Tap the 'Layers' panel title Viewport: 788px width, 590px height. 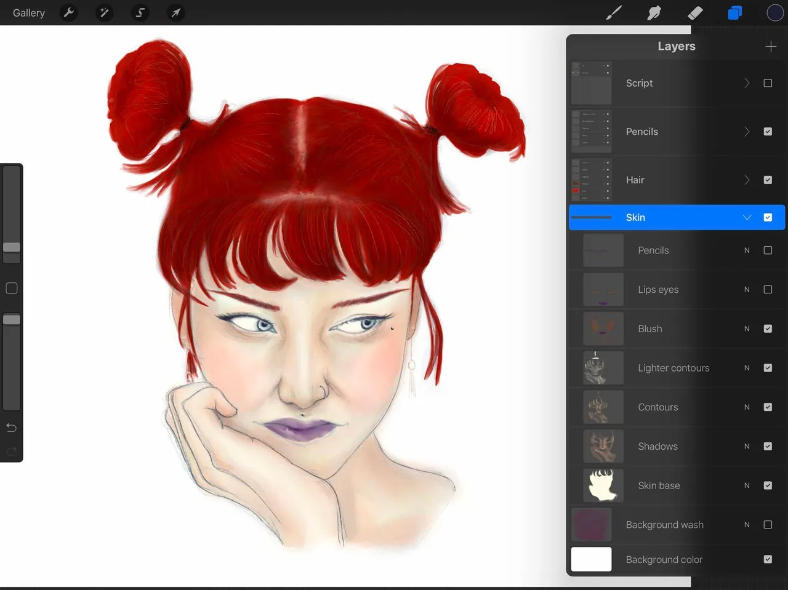(x=676, y=46)
